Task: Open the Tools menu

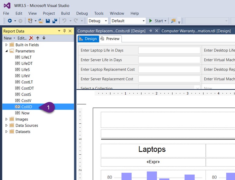Action: click(x=99, y=13)
